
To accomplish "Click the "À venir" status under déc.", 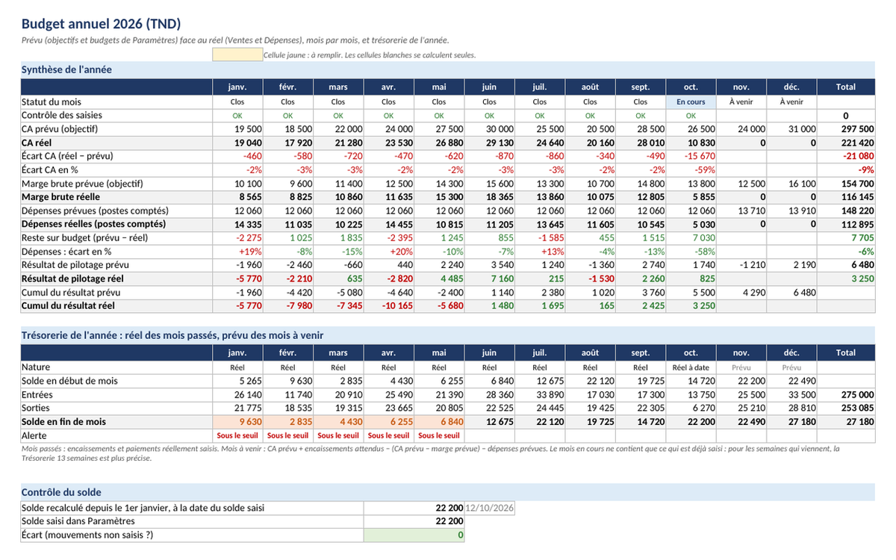I will click(791, 102).
